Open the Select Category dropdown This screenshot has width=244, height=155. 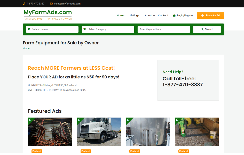108,29
